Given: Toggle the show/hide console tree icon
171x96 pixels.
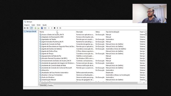Looking at the screenshot, I should point(32,28).
